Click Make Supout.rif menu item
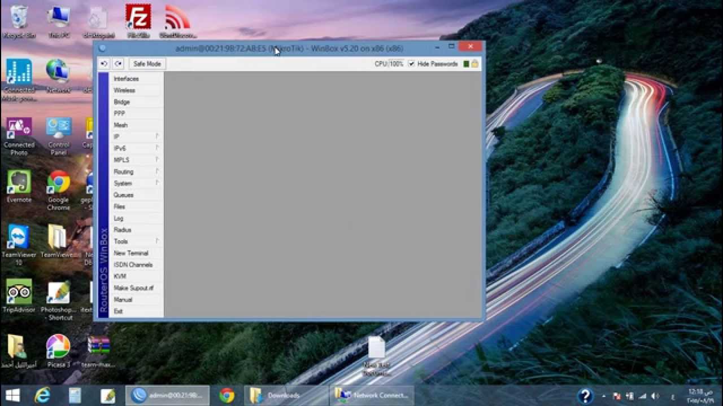 [x=136, y=288]
